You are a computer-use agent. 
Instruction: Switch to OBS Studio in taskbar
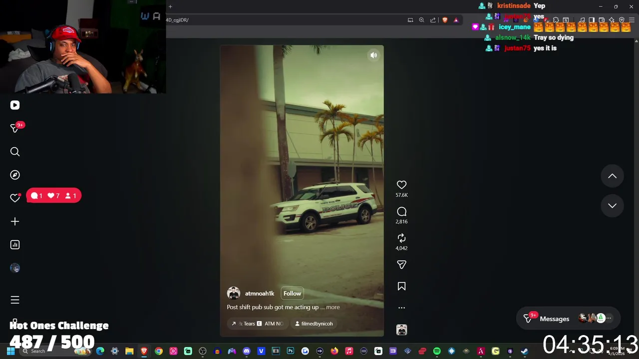[x=202, y=351]
